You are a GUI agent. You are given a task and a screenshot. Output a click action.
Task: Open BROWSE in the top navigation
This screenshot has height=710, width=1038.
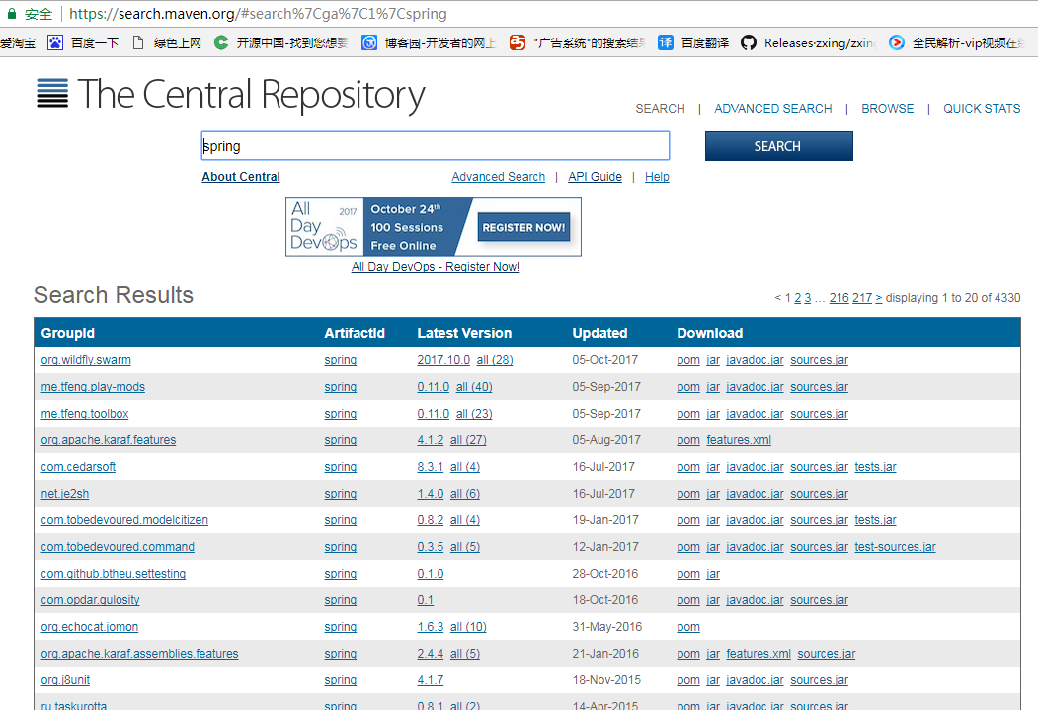click(887, 109)
